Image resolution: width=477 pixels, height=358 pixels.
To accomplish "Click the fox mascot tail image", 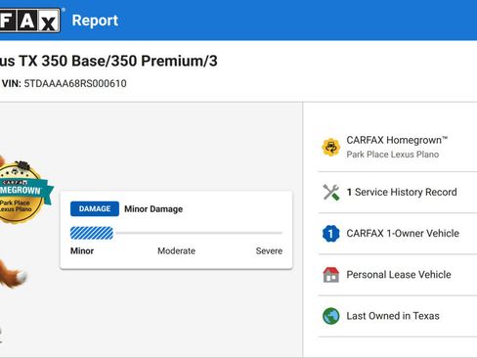I will click(x=13, y=273).
